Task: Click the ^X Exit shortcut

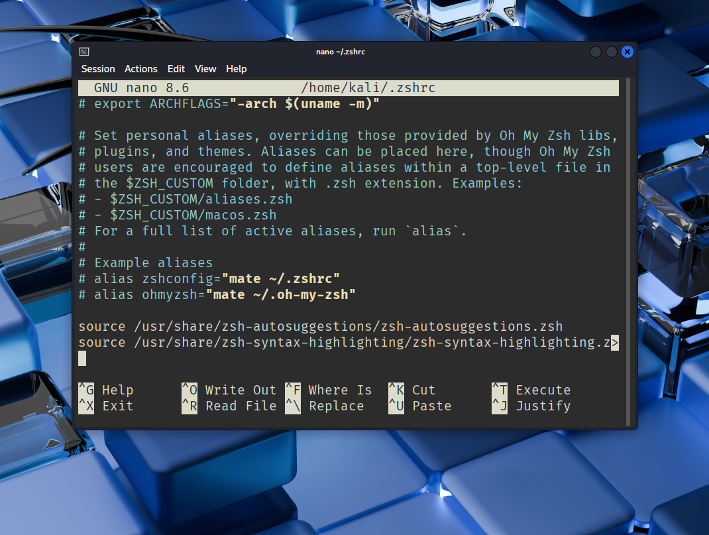Action: click(106, 406)
